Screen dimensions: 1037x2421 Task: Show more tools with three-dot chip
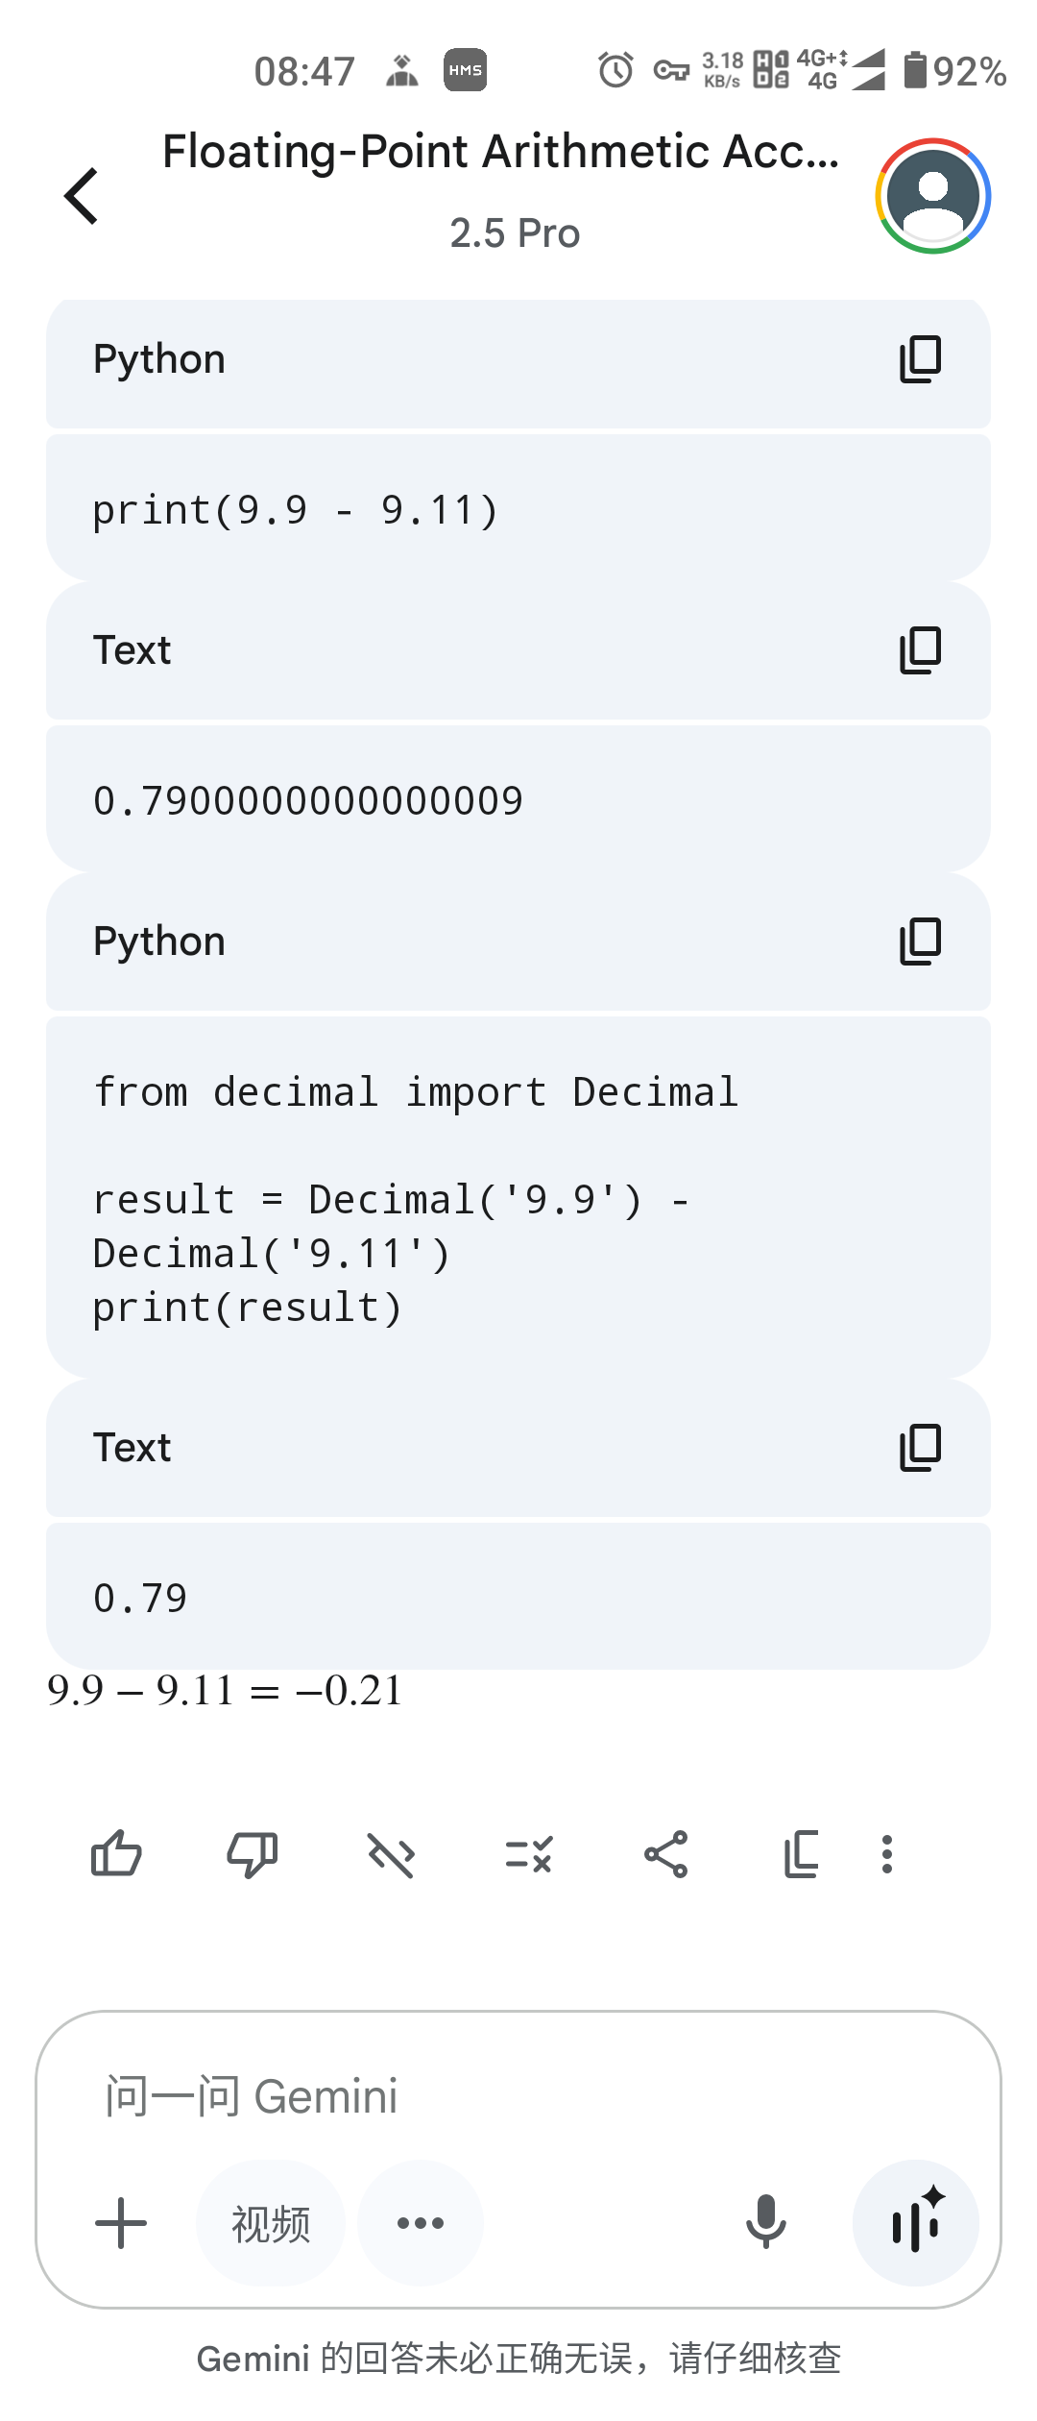click(421, 2222)
